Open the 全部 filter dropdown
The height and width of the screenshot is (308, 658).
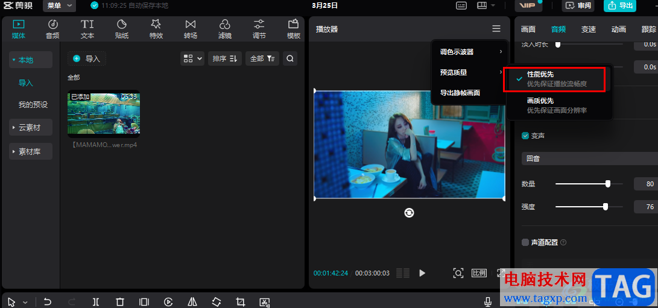262,58
